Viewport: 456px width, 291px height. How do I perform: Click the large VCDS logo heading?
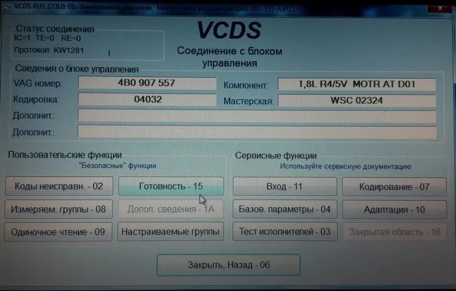point(230,30)
